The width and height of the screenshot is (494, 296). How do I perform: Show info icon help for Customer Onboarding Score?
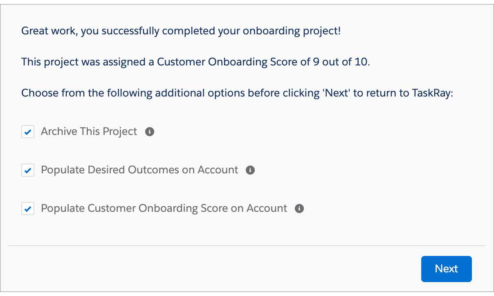(x=299, y=209)
